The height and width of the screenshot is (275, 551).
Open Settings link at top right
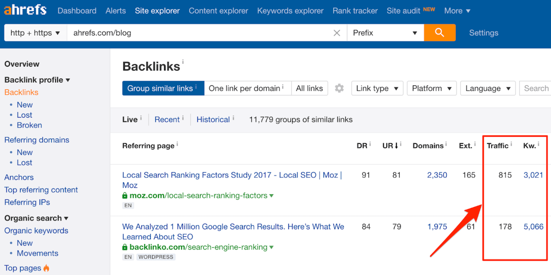tap(483, 33)
